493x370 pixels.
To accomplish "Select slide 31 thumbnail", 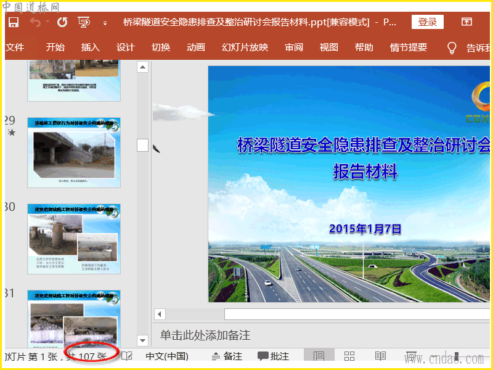I will [74, 318].
